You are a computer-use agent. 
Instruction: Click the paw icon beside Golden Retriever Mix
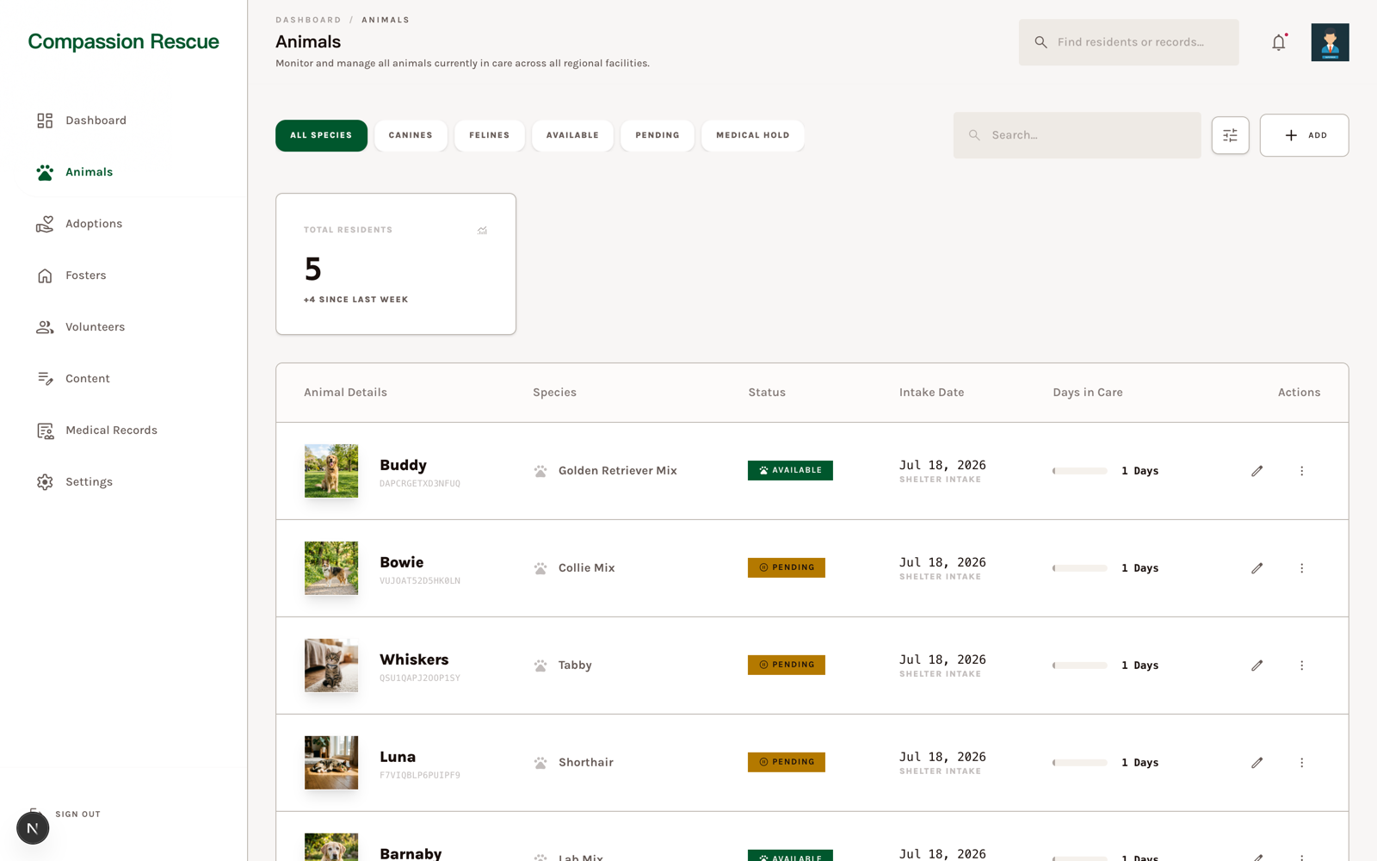click(540, 471)
